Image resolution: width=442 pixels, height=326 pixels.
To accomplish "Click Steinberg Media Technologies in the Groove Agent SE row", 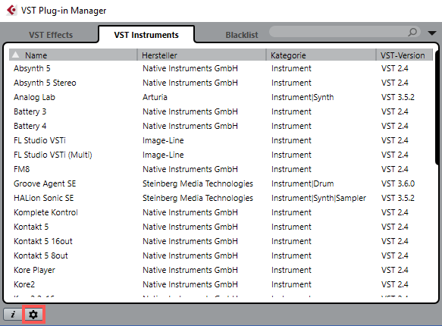I will pyautogui.click(x=198, y=183).
